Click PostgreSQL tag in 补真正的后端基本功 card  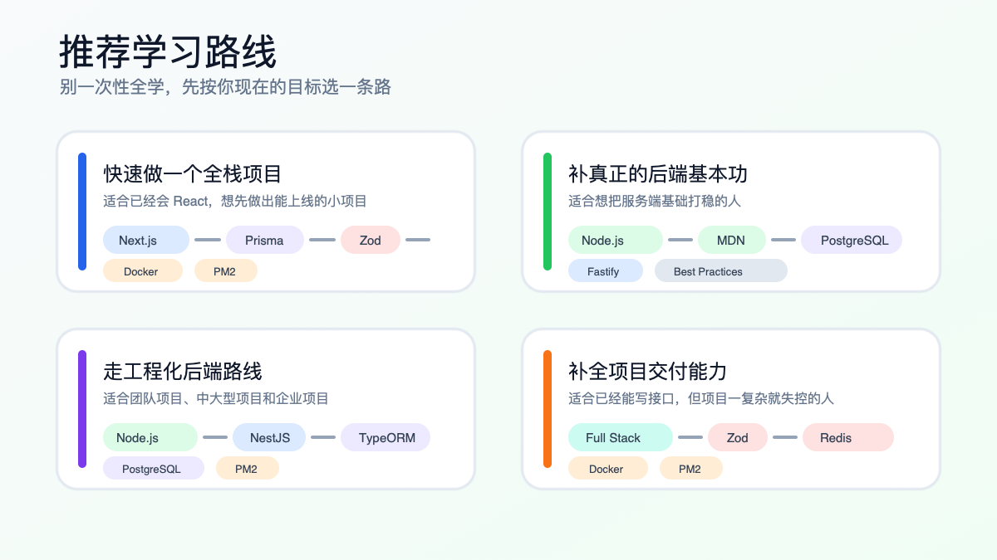[852, 240]
